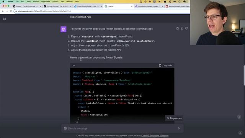
Task: Click the browser forward arrow
Action: click(x=7, y=11)
